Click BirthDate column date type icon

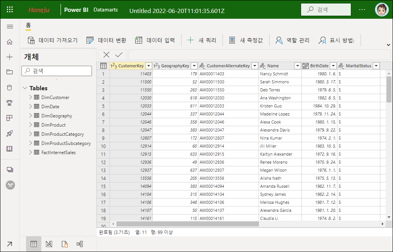306,66
